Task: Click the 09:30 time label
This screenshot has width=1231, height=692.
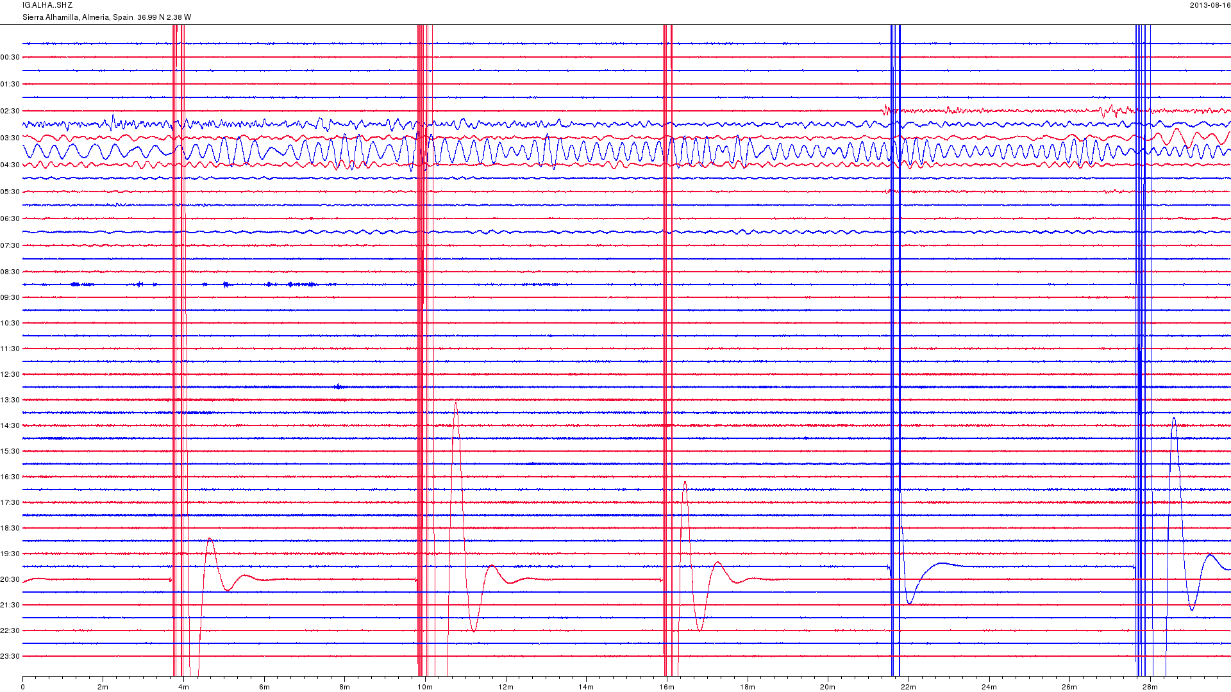Action: pyautogui.click(x=10, y=297)
